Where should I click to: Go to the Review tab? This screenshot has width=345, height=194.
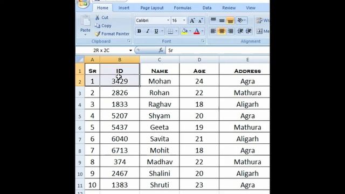[229, 8]
